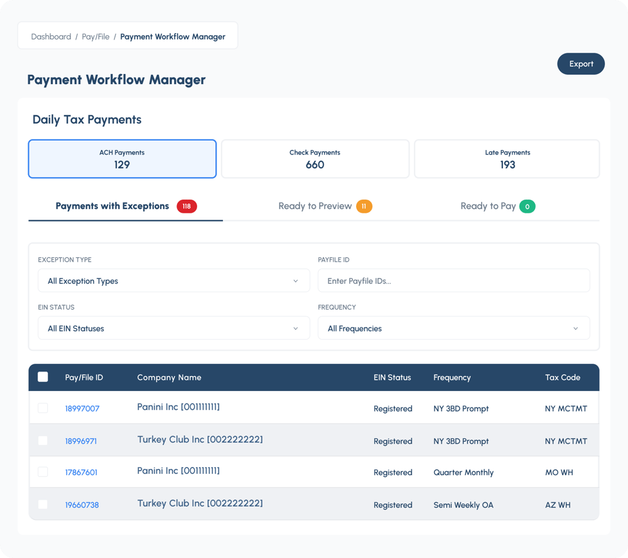The width and height of the screenshot is (628, 558).
Task: Navigate to Dashboard via breadcrumb
Action: [51, 36]
